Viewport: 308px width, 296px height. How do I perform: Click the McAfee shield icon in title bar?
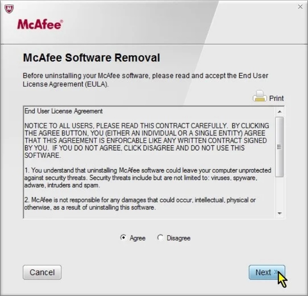9,9
